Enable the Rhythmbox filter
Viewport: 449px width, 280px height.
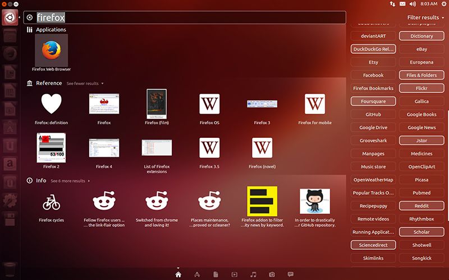coord(421,219)
